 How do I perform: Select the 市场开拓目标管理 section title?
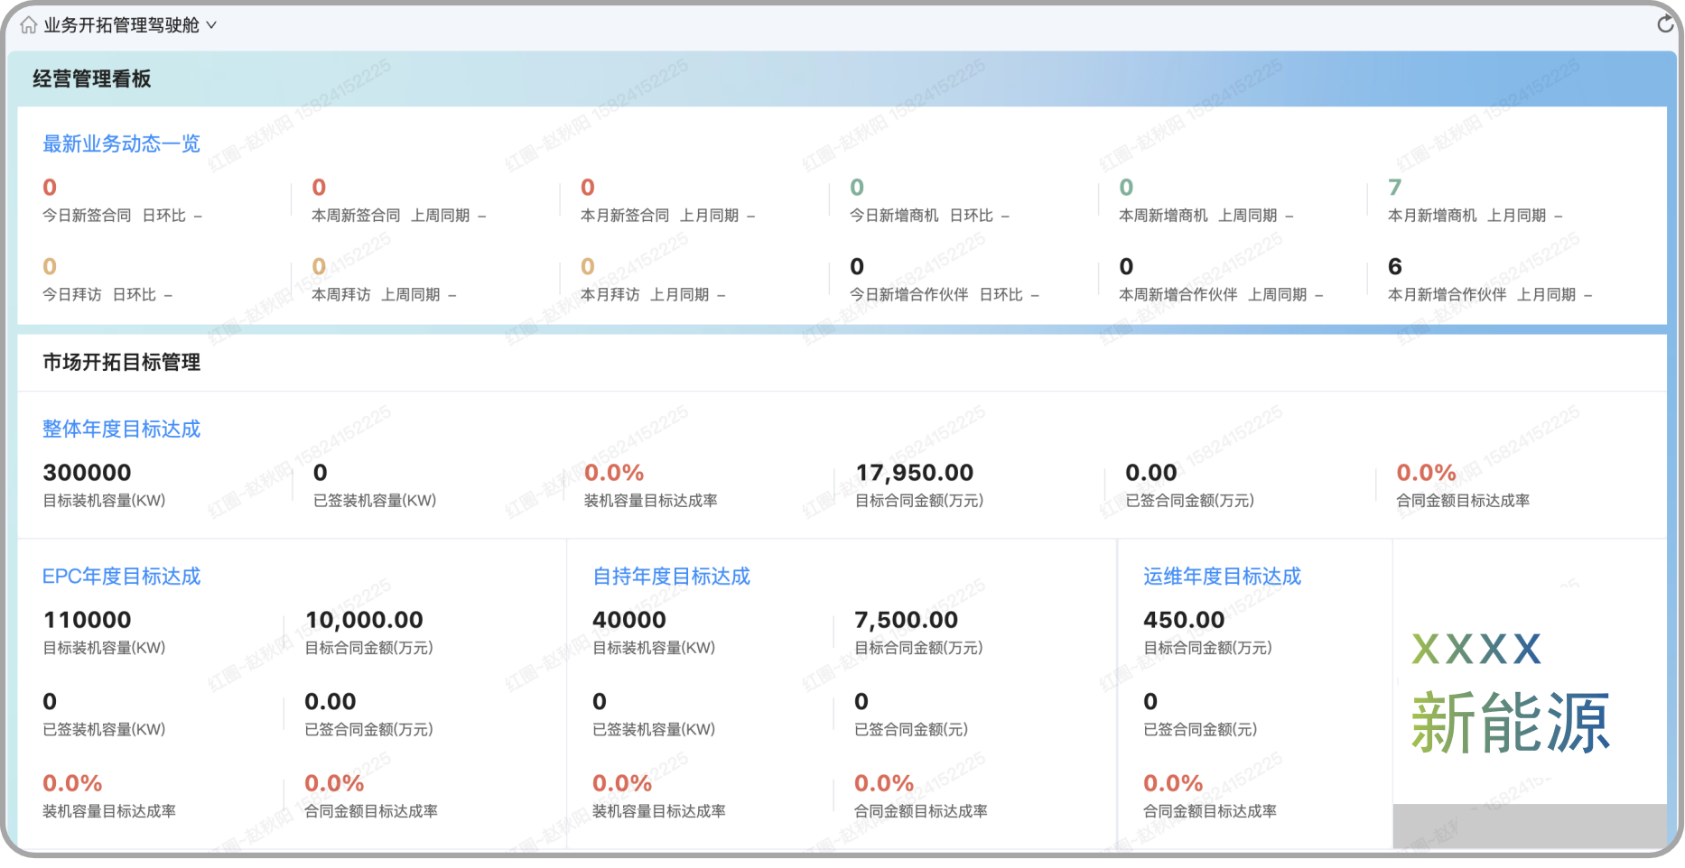pyautogui.click(x=121, y=362)
